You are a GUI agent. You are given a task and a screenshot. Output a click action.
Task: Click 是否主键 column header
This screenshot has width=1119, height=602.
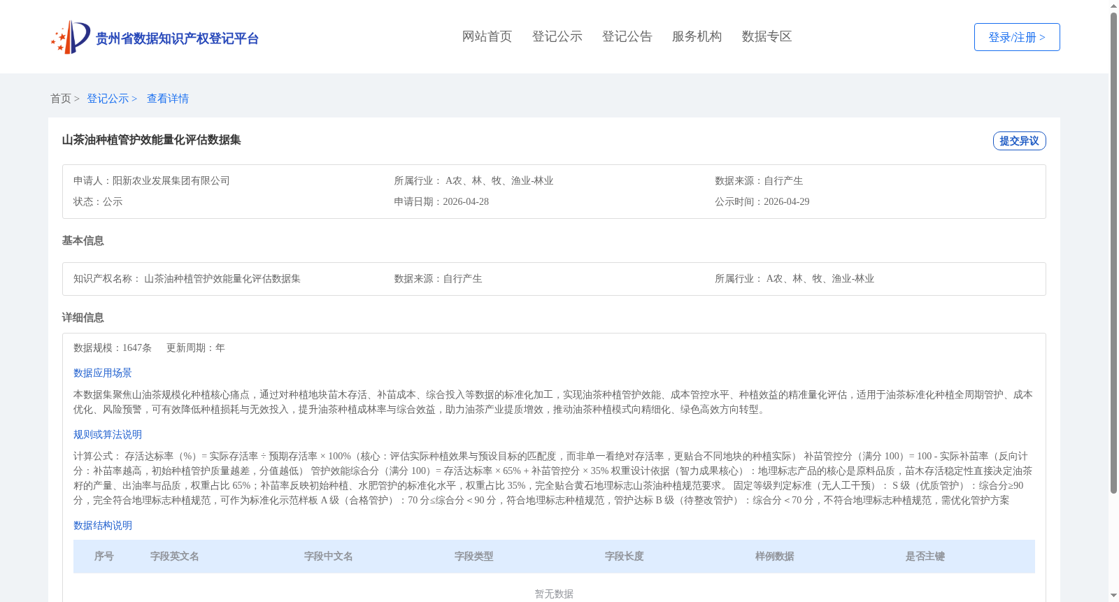925,557
